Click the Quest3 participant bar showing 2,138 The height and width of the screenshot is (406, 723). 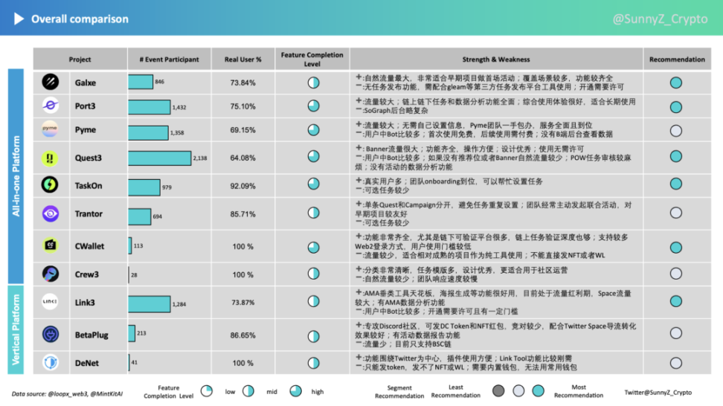[159, 158]
